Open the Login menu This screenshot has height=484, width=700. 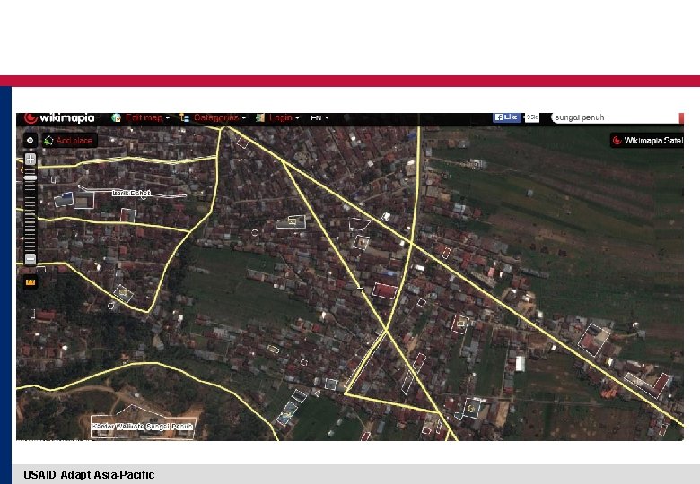point(284,117)
